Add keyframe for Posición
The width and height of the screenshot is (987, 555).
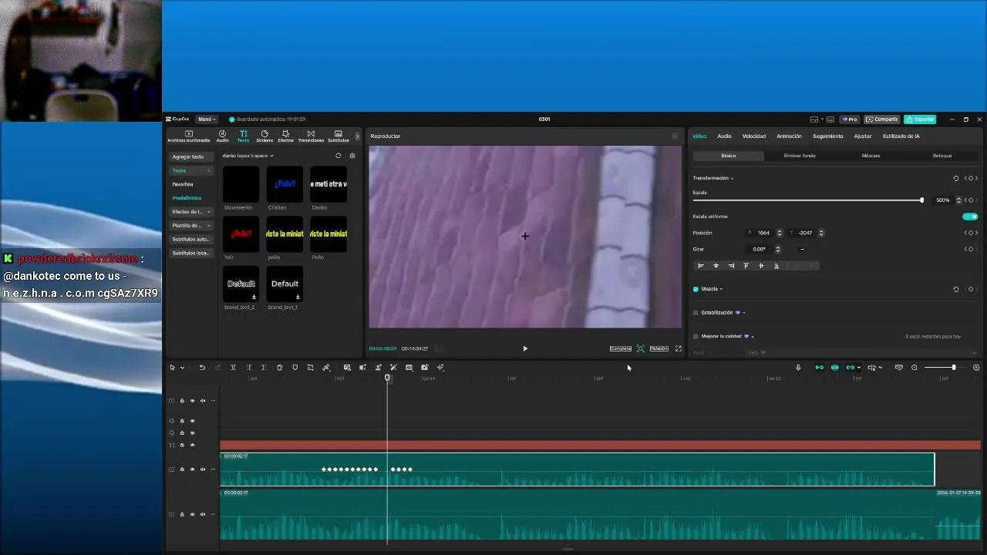coord(971,233)
